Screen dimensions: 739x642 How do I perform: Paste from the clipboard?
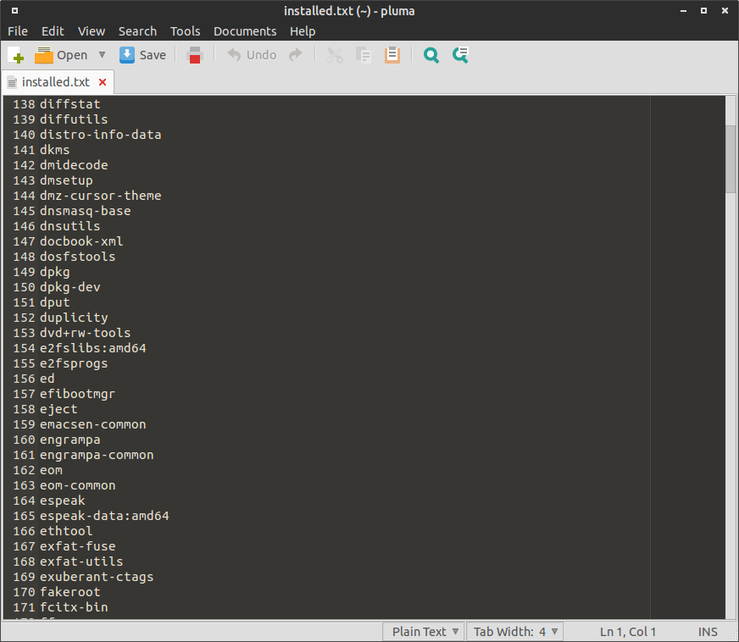click(392, 54)
